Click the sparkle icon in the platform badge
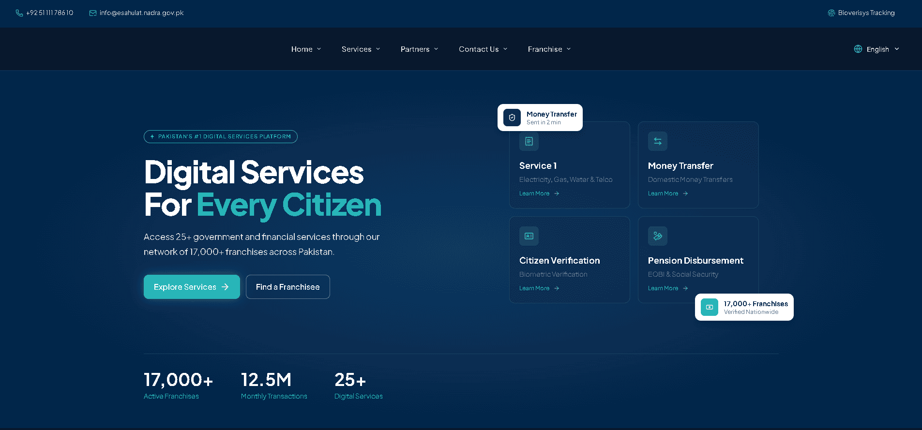The image size is (922, 430). tap(152, 137)
